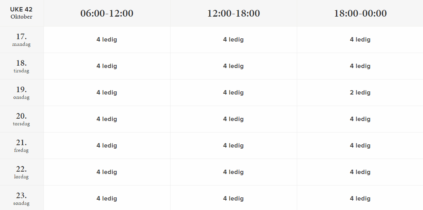Select Saturday 22 evening 18:00-00:00 slot
This screenshot has height=210, width=423.
click(360, 172)
